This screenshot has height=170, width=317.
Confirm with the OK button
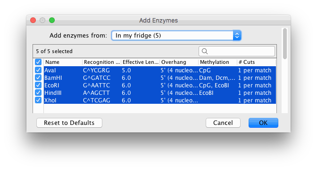[263, 123]
